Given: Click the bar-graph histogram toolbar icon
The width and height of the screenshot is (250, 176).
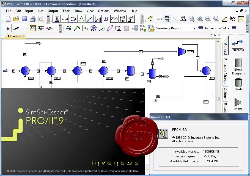Looking at the screenshot, I should coord(98,19).
